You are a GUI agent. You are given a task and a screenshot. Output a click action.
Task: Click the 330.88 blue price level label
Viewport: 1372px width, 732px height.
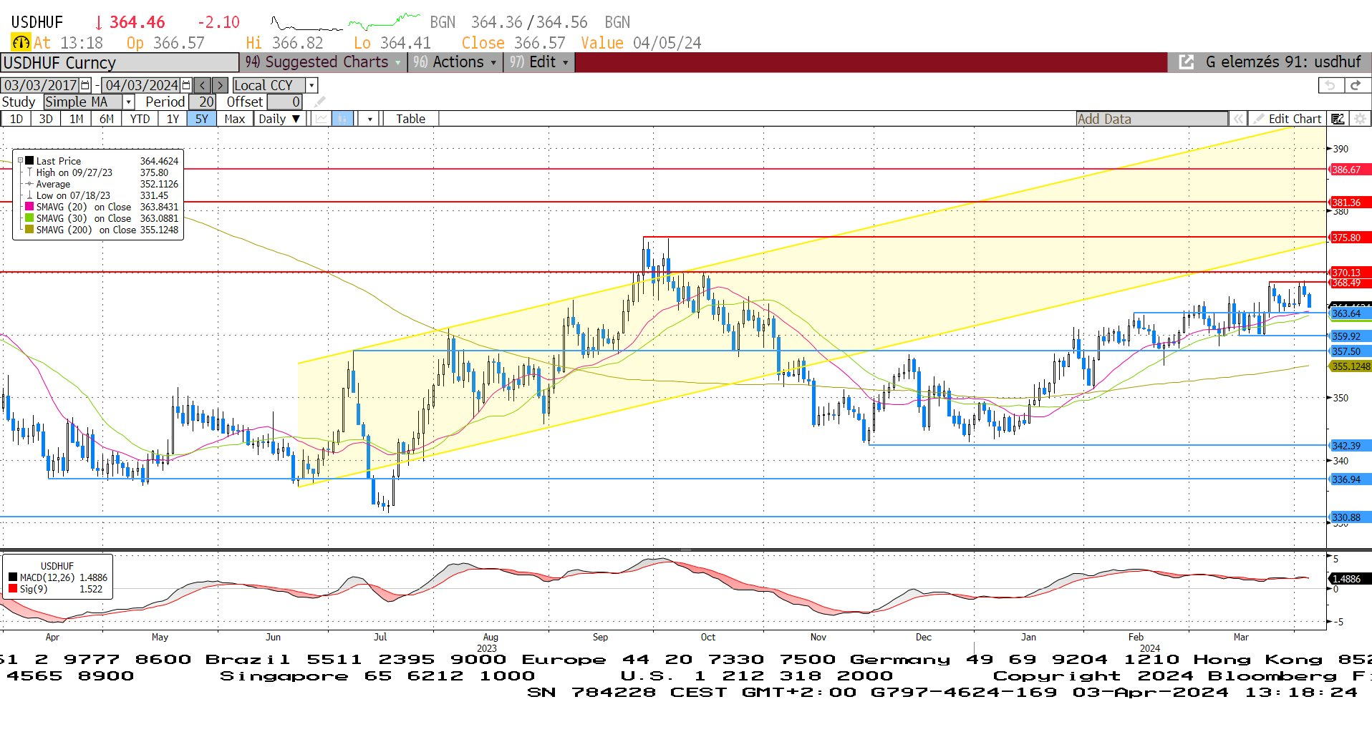coord(1349,517)
